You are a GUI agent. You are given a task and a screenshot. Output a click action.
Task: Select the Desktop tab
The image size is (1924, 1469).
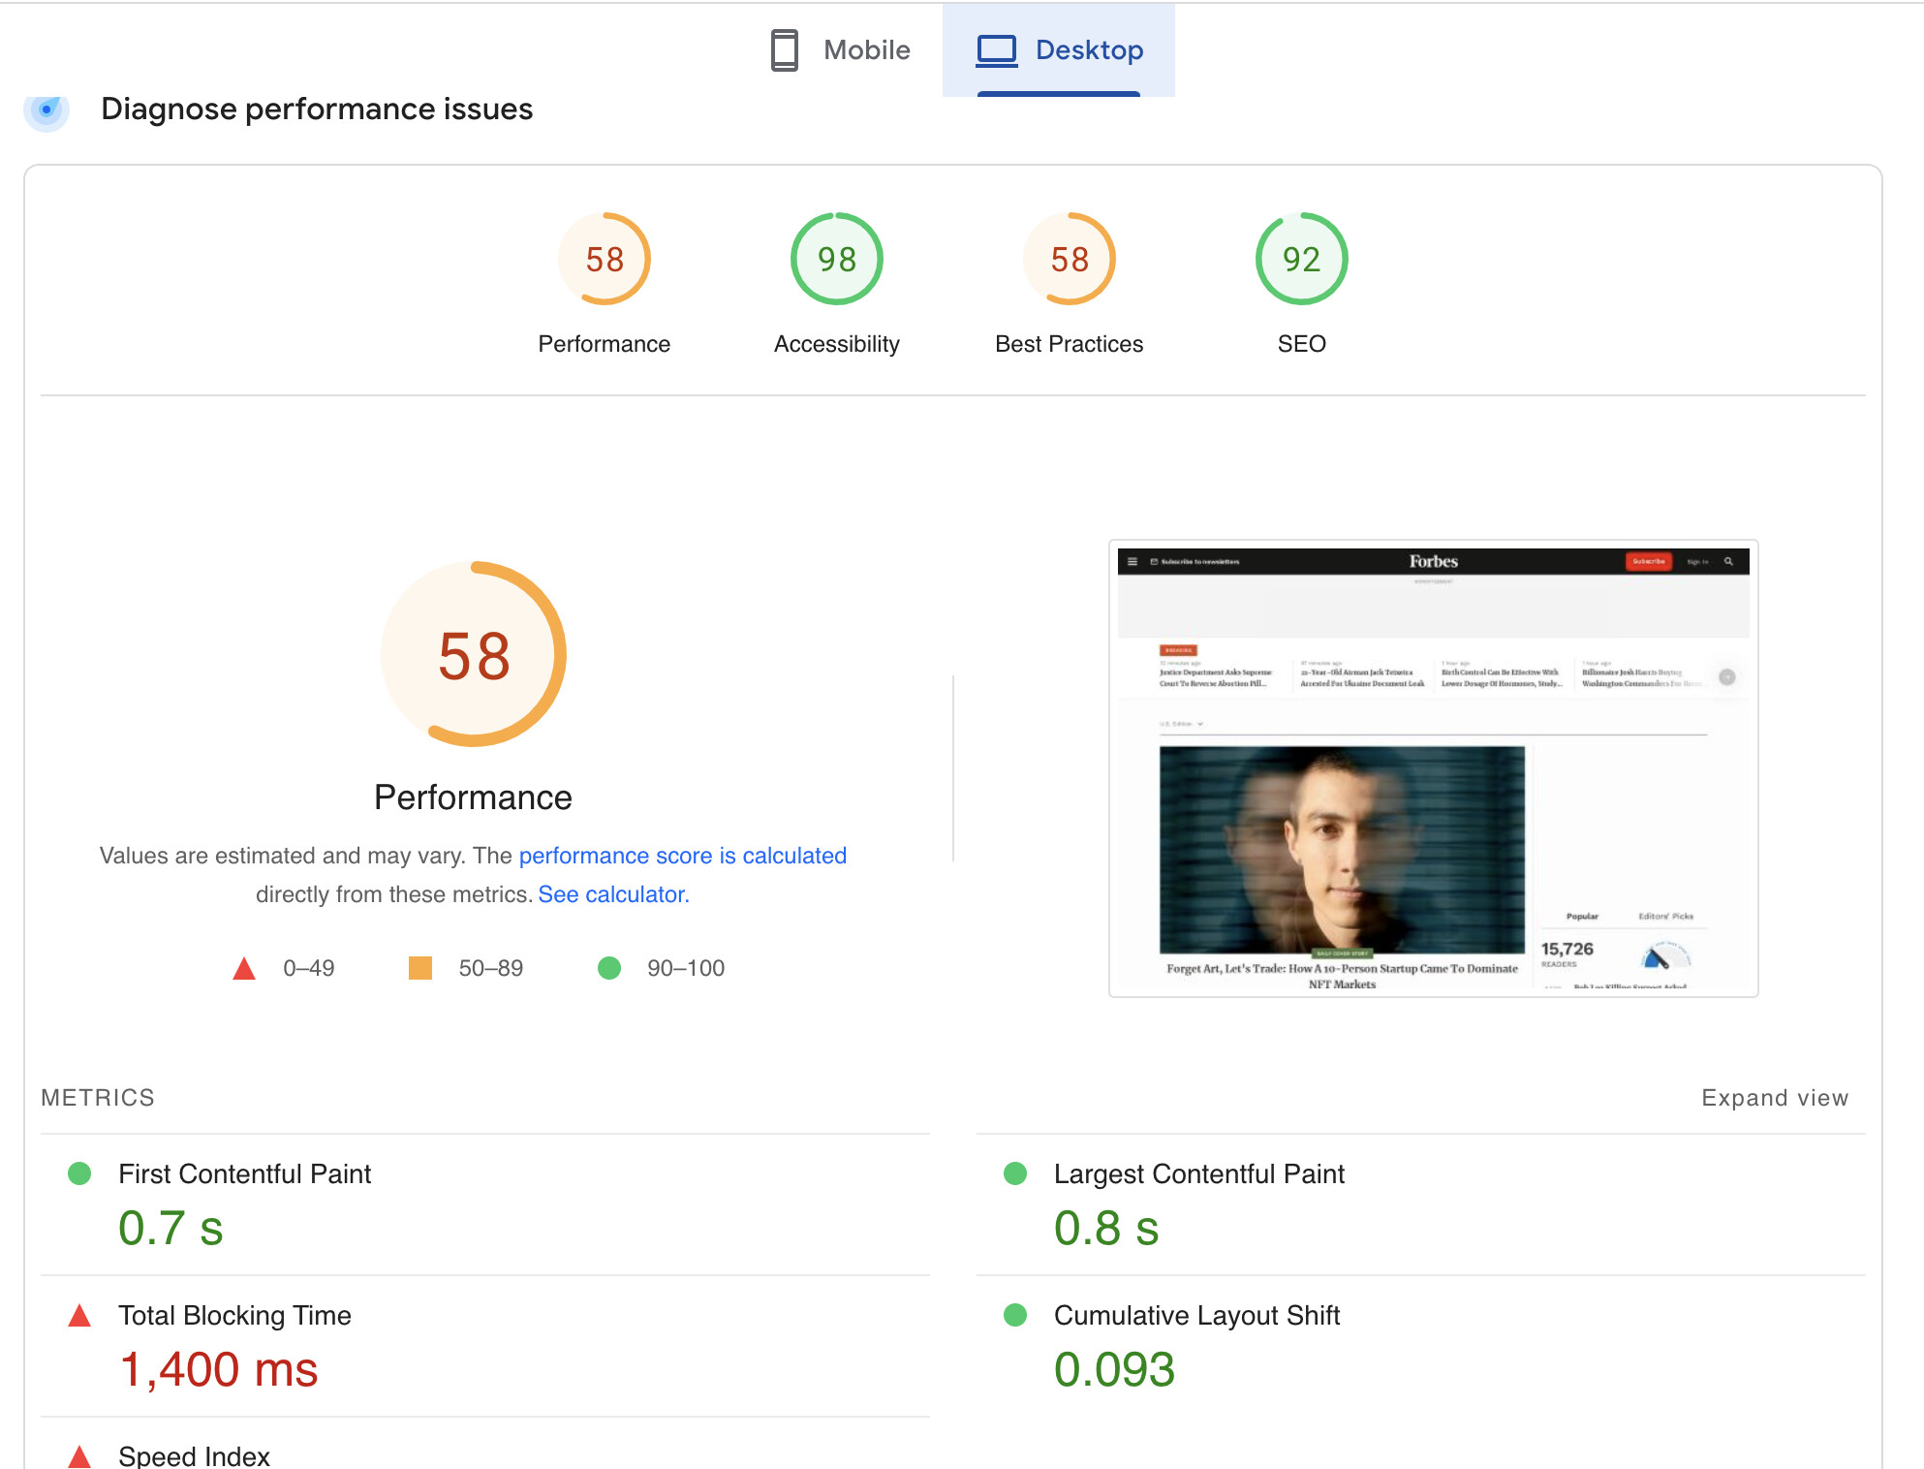click(1059, 49)
